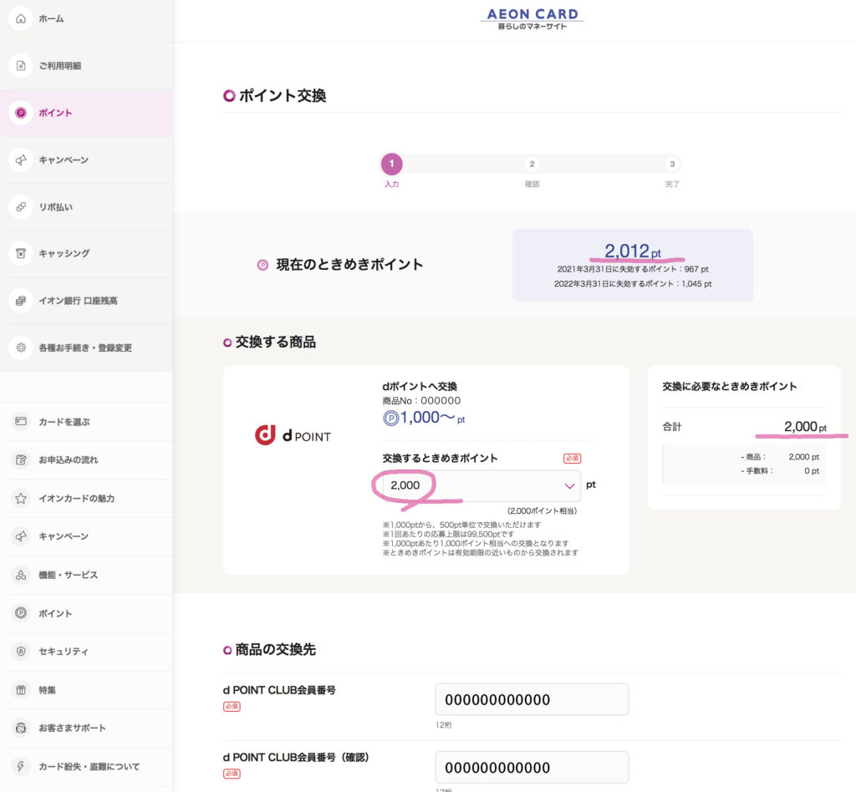856x792 pixels.
Task: Go to 機能・サービス link
Action: 86,575
